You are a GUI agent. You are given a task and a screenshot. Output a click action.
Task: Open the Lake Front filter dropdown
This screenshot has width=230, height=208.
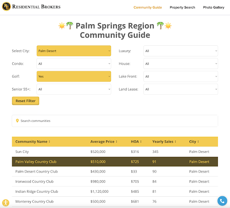(x=181, y=76)
